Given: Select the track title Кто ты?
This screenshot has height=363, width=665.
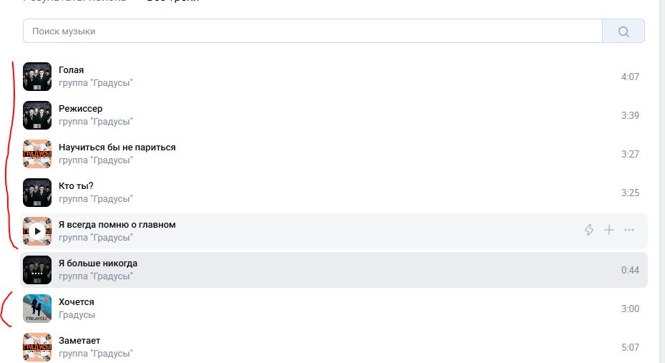Looking at the screenshot, I should pyautogui.click(x=76, y=185).
